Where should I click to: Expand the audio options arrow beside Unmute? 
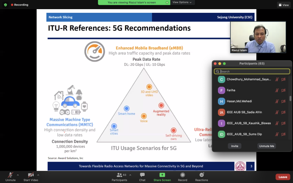point(18,175)
